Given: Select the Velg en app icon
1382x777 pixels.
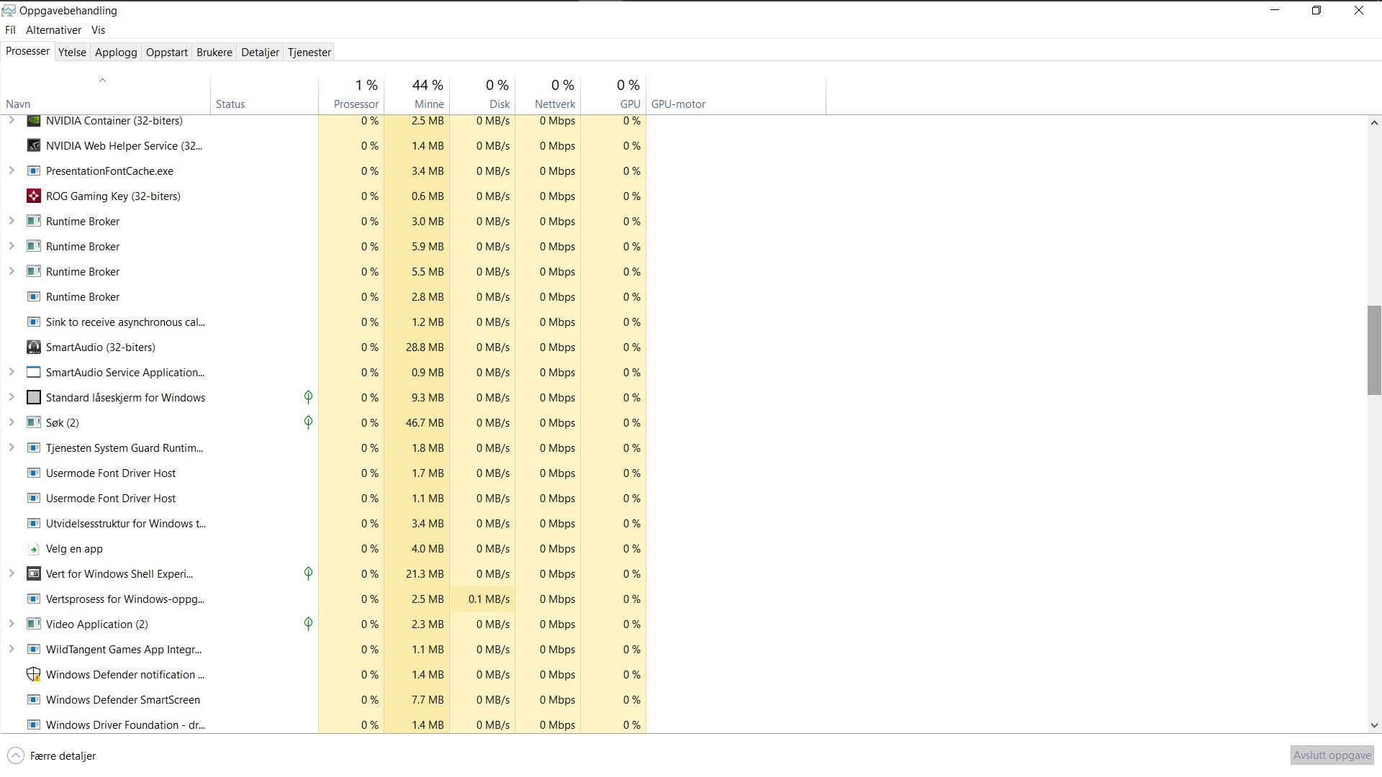Looking at the screenshot, I should tap(33, 549).
